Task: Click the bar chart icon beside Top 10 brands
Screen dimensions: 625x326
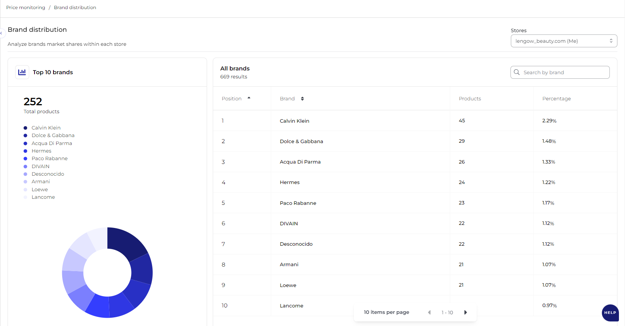Action: click(x=22, y=72)
